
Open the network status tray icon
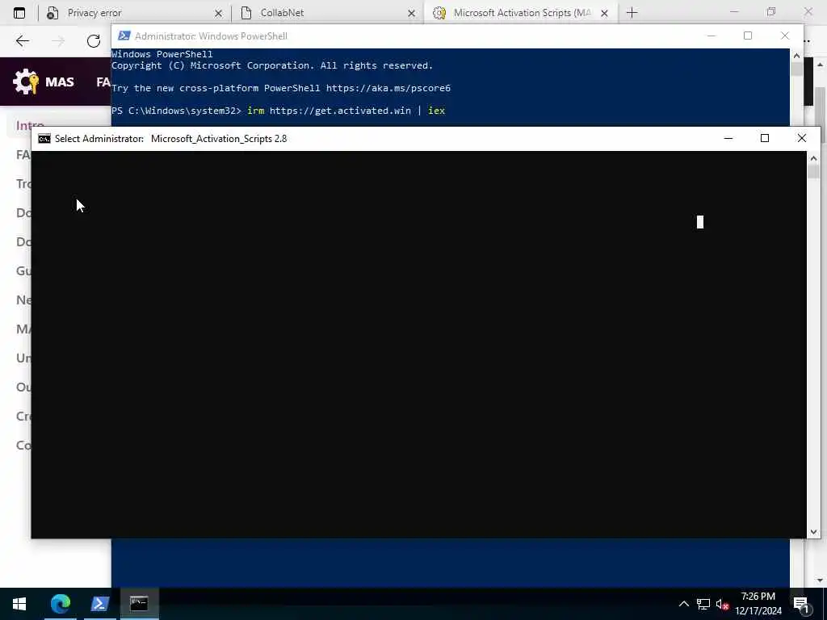pos(703,604)
